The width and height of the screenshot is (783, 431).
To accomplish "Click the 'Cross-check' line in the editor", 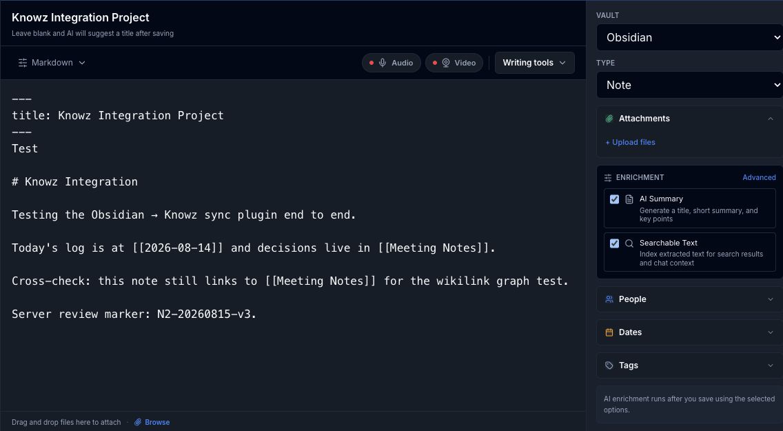I will pos(290,281).
